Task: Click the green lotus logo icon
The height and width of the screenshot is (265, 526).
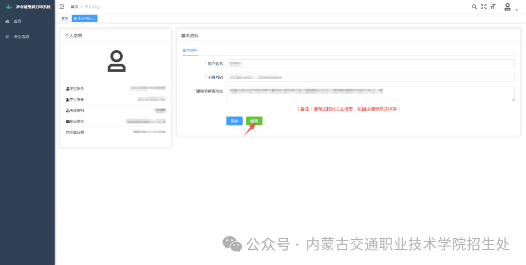Action: click(x=8, y=7)
